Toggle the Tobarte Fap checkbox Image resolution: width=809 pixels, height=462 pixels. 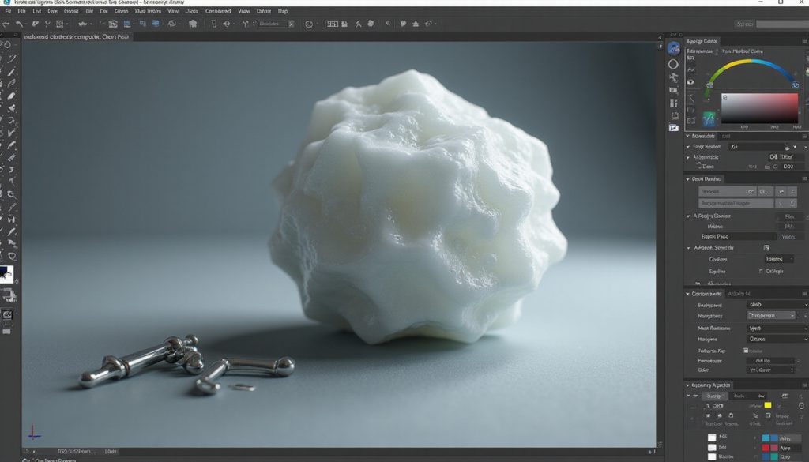coord(746,351)
